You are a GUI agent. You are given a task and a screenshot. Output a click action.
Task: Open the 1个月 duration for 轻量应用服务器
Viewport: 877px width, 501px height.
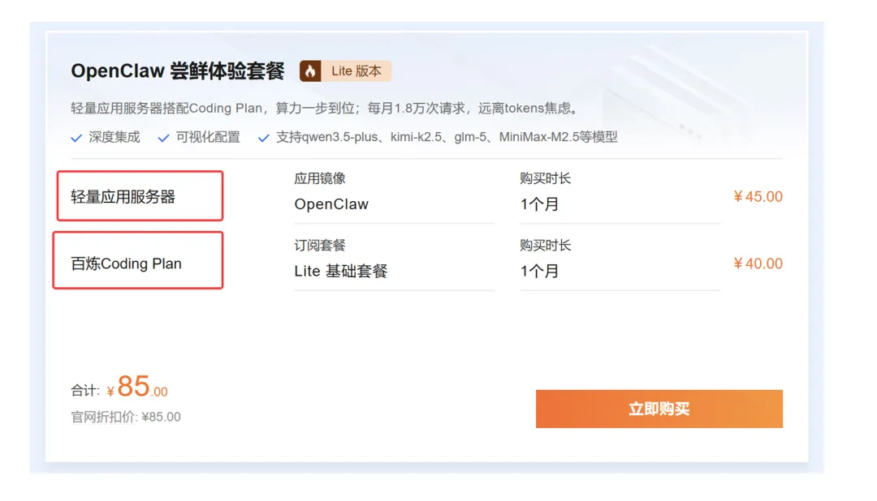[x=619, y=204]
